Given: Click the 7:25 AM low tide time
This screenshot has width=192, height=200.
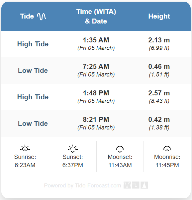Looking at the screenshot, I should coord(96,67).
